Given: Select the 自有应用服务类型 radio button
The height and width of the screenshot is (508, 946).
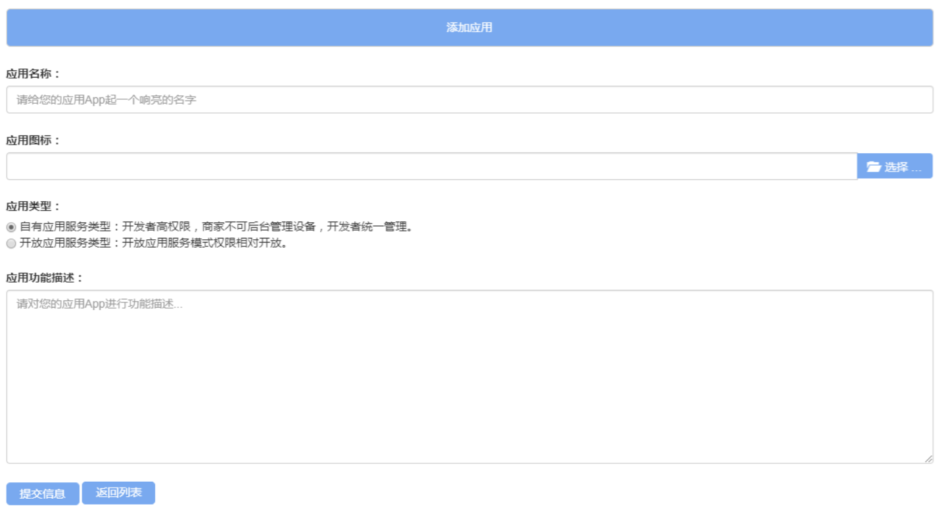Looking at the screenshot, I should tap(11, 227).
